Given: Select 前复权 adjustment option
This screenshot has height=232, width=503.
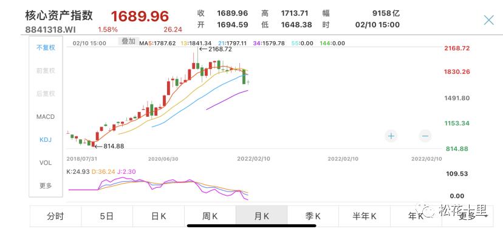Looking at the screenshot, I should (46, 71).
